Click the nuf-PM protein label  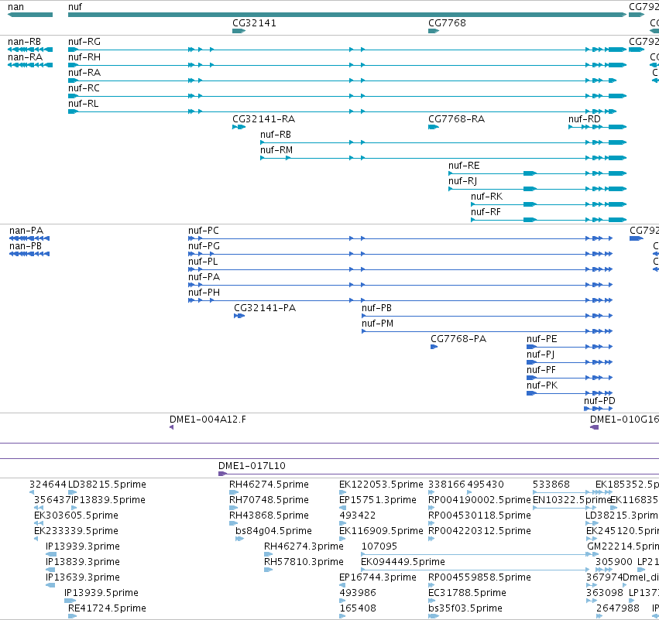tap(377, 324)
